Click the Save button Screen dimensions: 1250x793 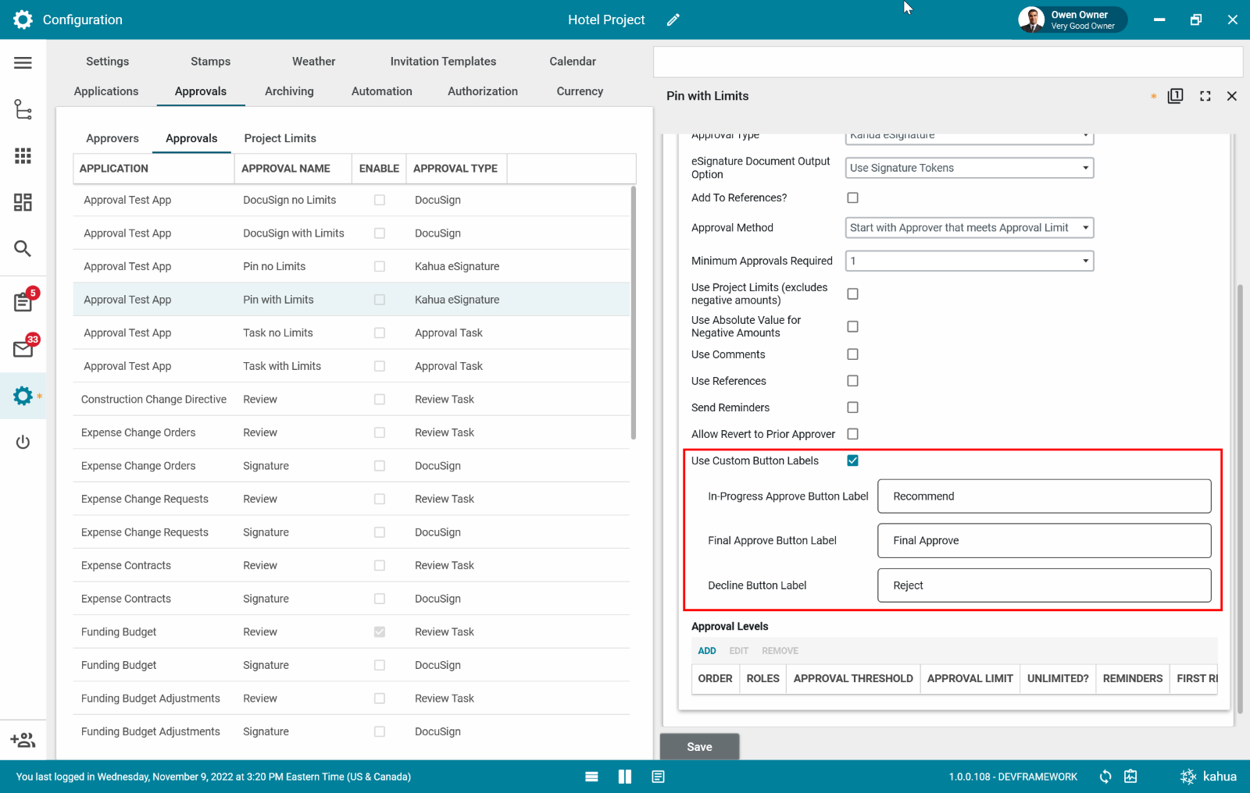(699, 747)
